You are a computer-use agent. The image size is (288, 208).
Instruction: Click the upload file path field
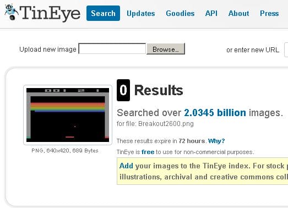pos(112,48)
